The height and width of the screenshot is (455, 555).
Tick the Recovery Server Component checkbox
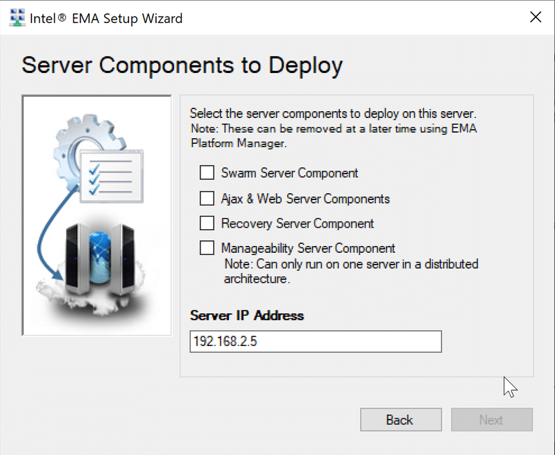point(207,223)
